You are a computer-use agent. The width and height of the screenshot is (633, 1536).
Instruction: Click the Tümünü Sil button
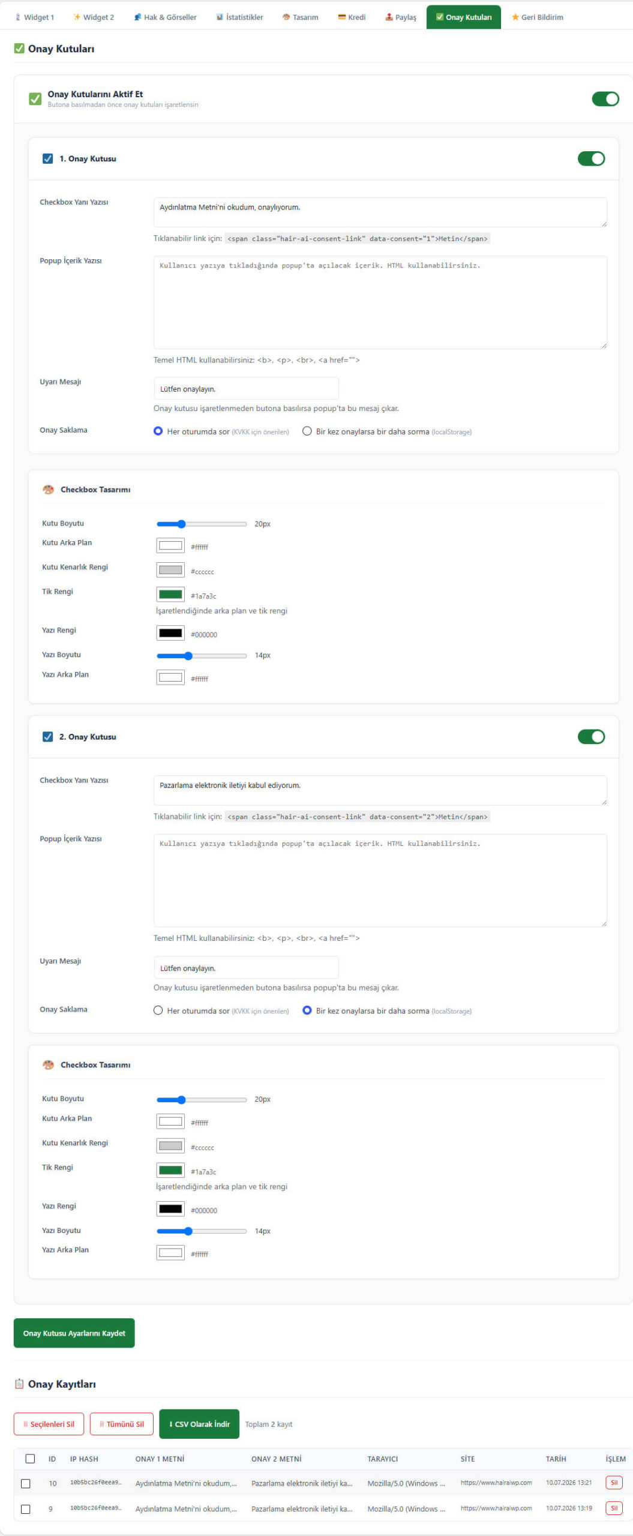(122, 1424)
